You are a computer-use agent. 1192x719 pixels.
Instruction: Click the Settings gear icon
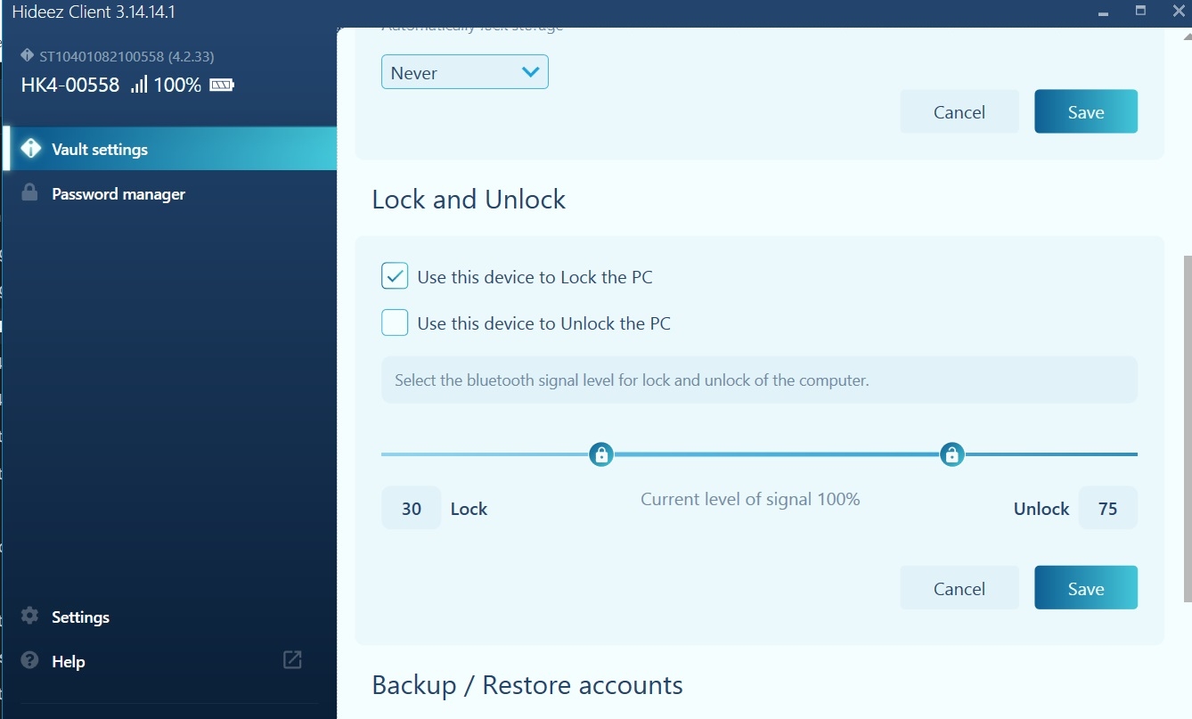[29, 617]
